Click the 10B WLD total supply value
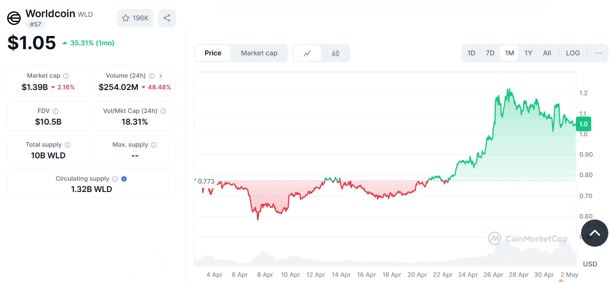The height and width of the screenshot is (282, 609). click(48, 156)
